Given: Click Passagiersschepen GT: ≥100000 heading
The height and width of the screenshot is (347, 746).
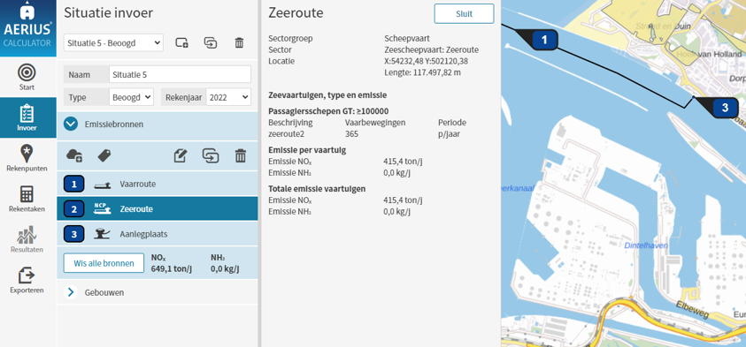Looking at the screenshot, I should (x=328, y=111).
